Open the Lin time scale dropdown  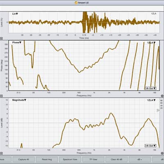coord(15,14)
